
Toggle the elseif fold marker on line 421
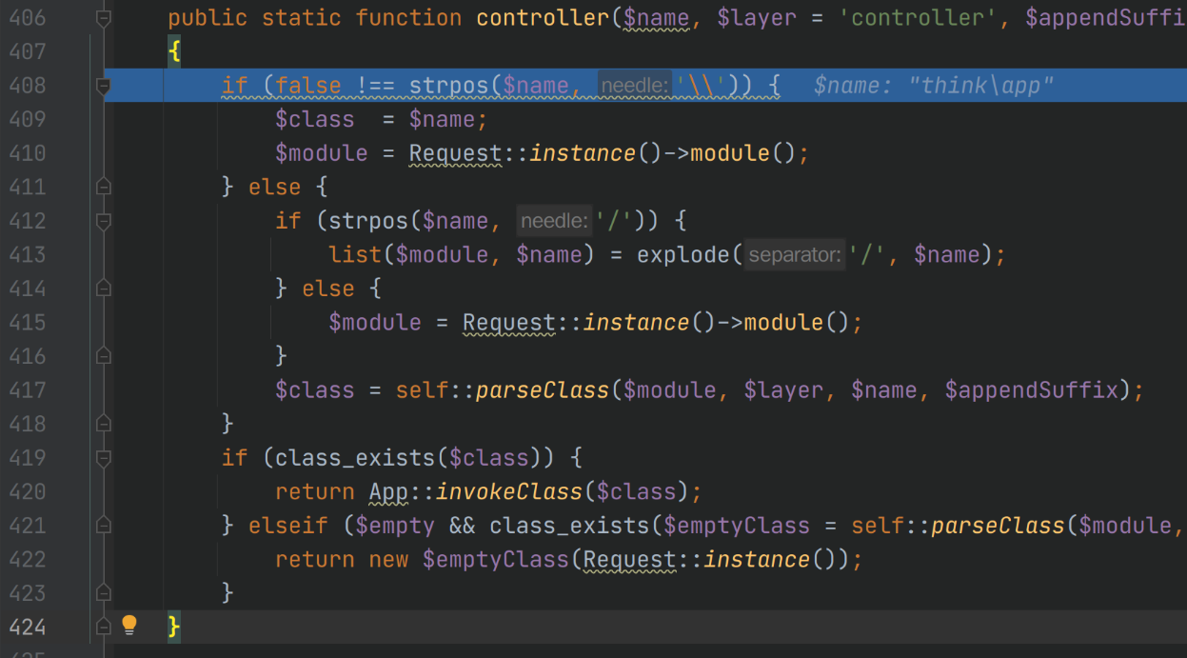coord(104,526)
